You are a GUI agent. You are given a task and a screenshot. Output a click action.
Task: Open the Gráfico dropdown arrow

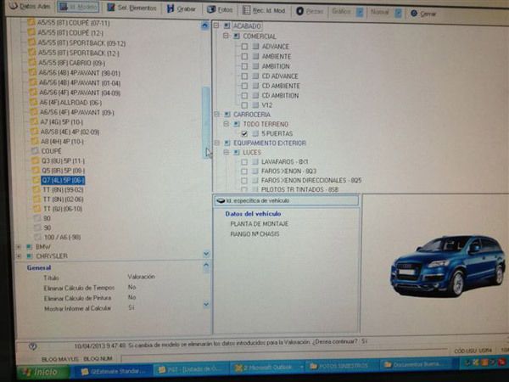360,12
